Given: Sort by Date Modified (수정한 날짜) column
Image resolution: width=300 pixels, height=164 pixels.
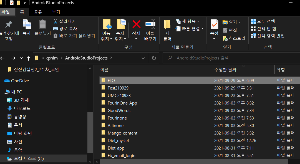Looking at the screenshot, I should pyautogui.click(x=225, y=70).
